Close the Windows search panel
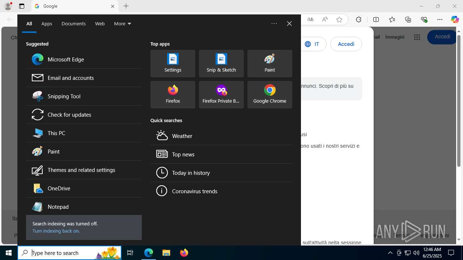463x260 pixels. tap(289, 23)
